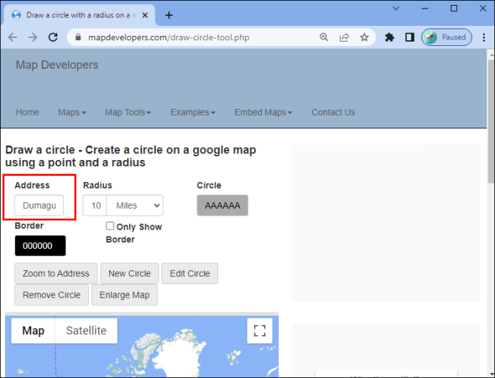
Task: Toggle the browser side panel icon
Action: (x=410, y=37)
